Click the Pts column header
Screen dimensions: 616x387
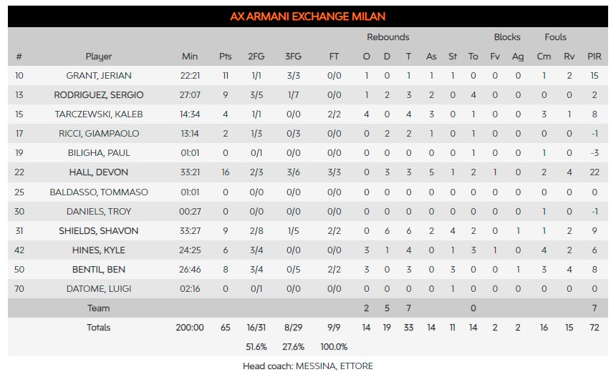[x=225, y=57]
